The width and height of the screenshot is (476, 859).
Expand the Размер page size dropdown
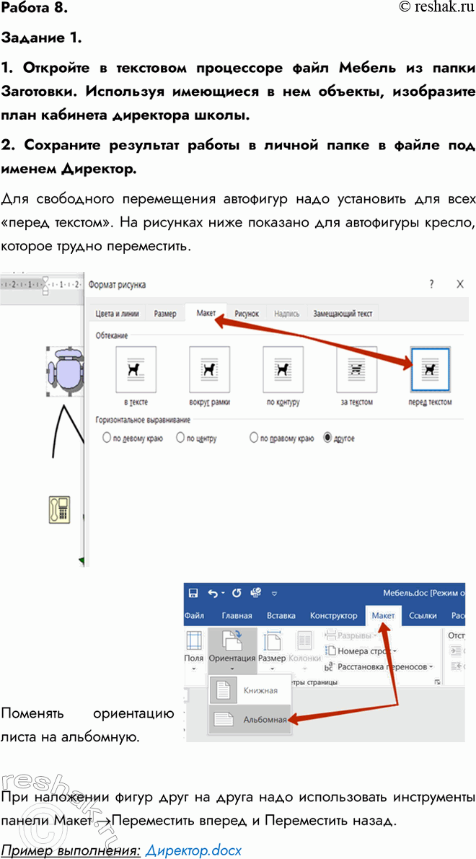click(x=272, y=649)
